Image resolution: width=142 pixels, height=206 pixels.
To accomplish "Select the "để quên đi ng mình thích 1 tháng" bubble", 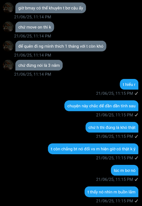I will 61,46.
